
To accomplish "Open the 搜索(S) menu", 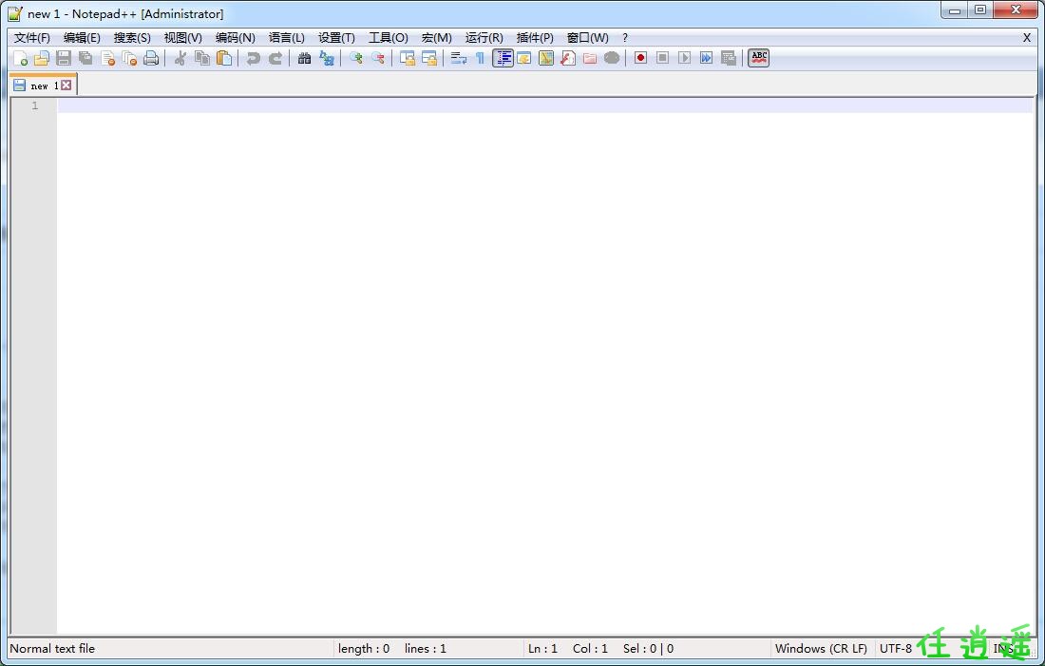I will 132,38.
